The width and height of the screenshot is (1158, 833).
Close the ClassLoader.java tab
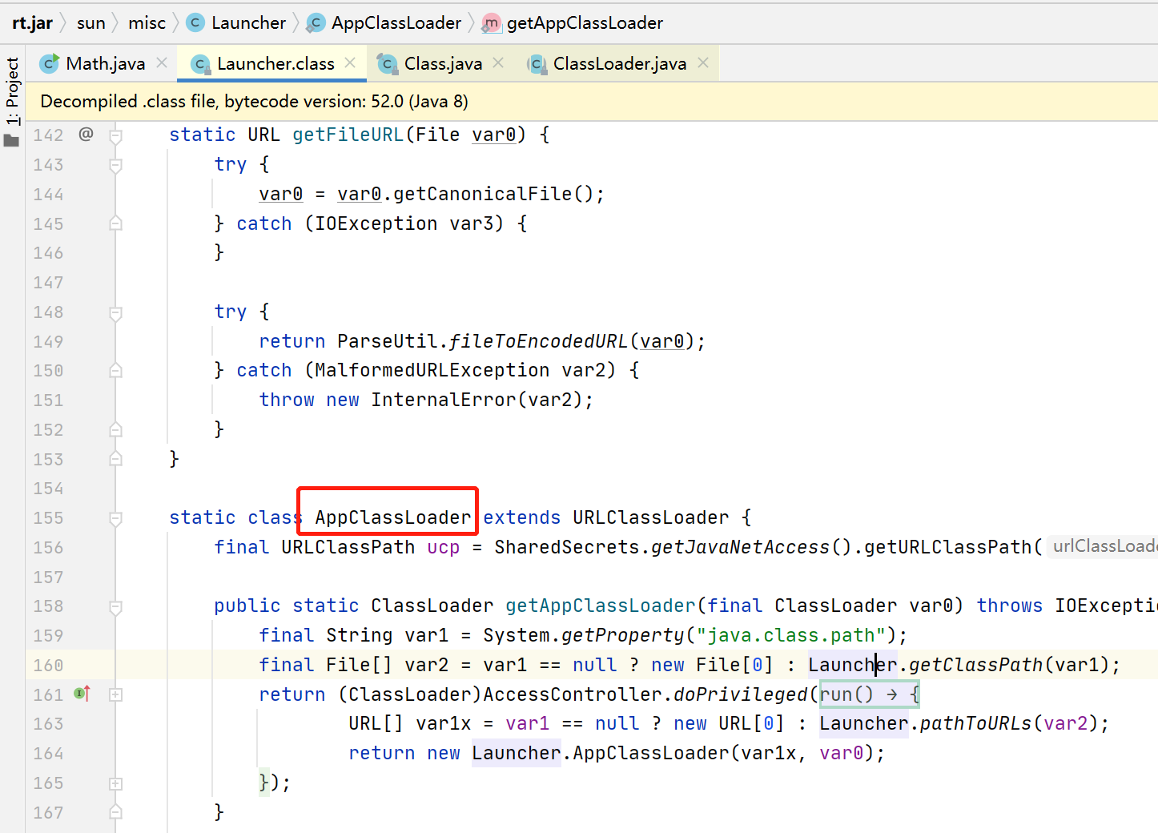[703, 62]
